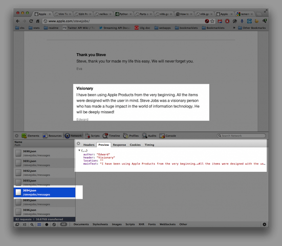Click the blue microphone extension icon
The image size is (282, 246).
242,21
